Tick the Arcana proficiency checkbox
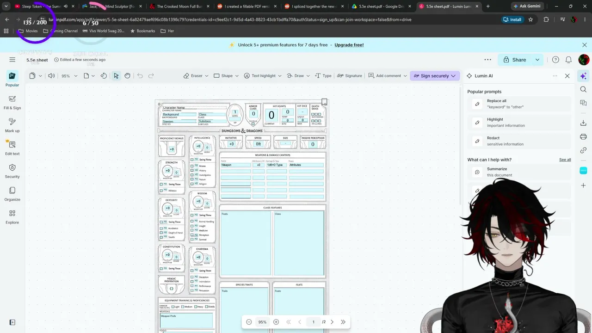This screenshot has height=333, width=592. [x=192, y=166]
